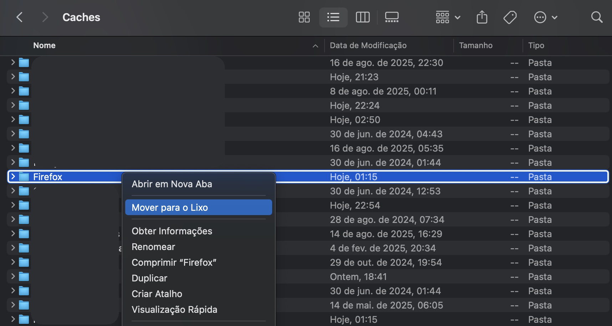
Task: Click the more actions ellipsis icon
Action: click(540, 17)
